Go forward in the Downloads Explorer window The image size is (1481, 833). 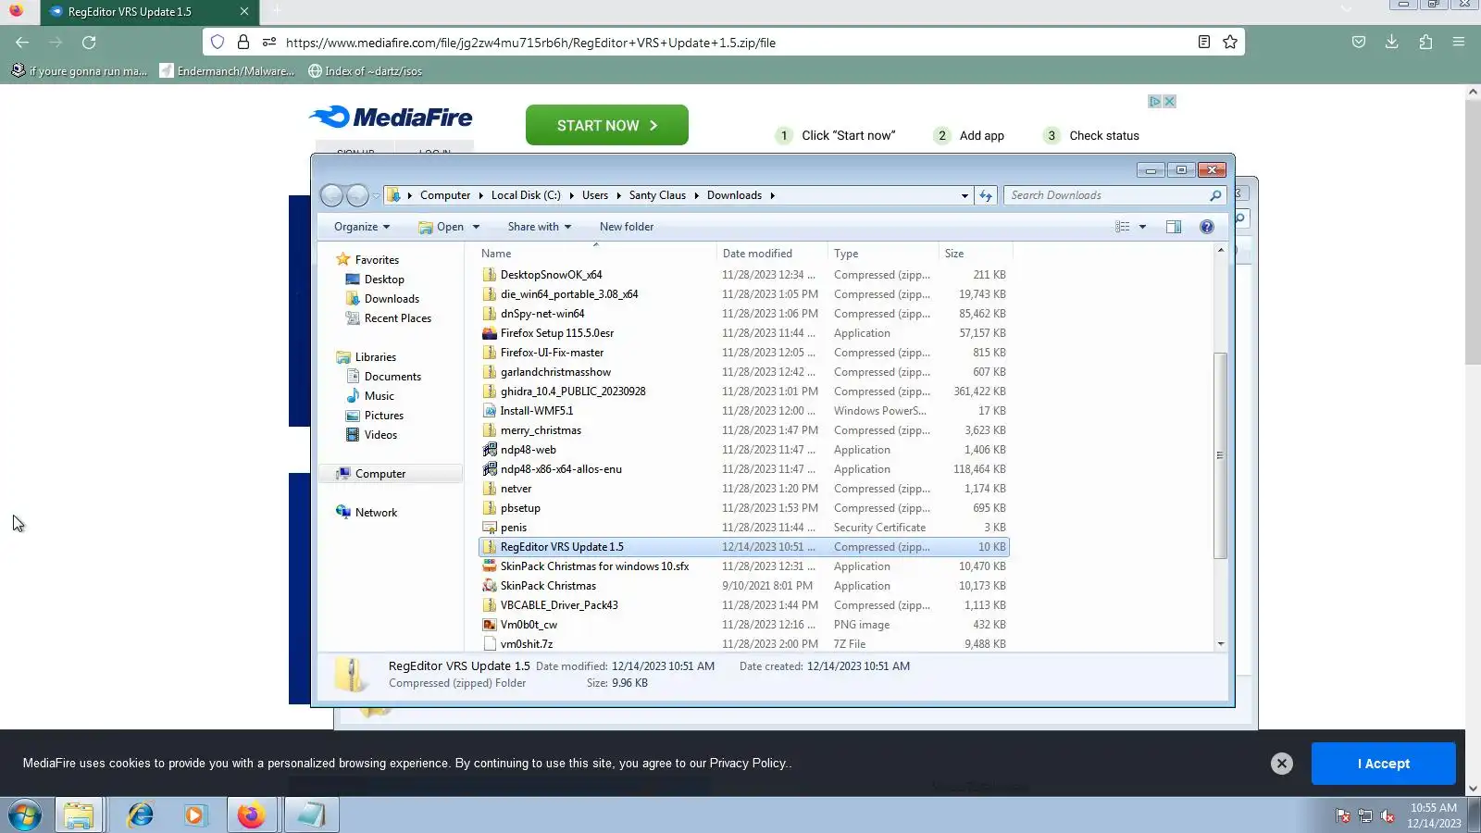click(357, 195)
